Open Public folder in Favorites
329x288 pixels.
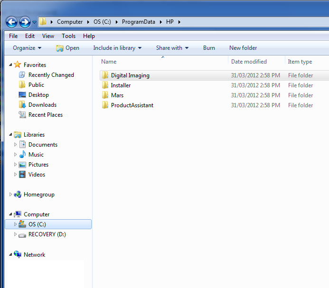(36, 85)
